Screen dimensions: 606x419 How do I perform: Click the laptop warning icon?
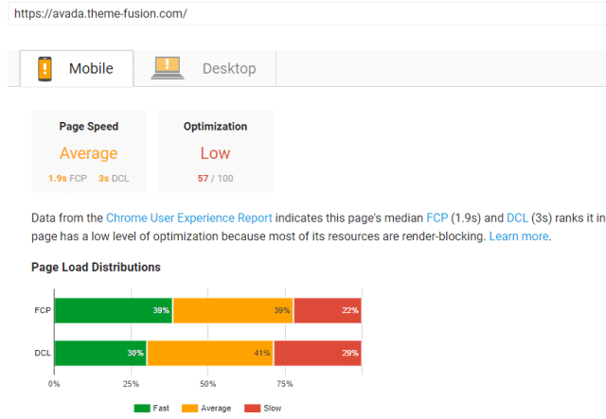168,68
